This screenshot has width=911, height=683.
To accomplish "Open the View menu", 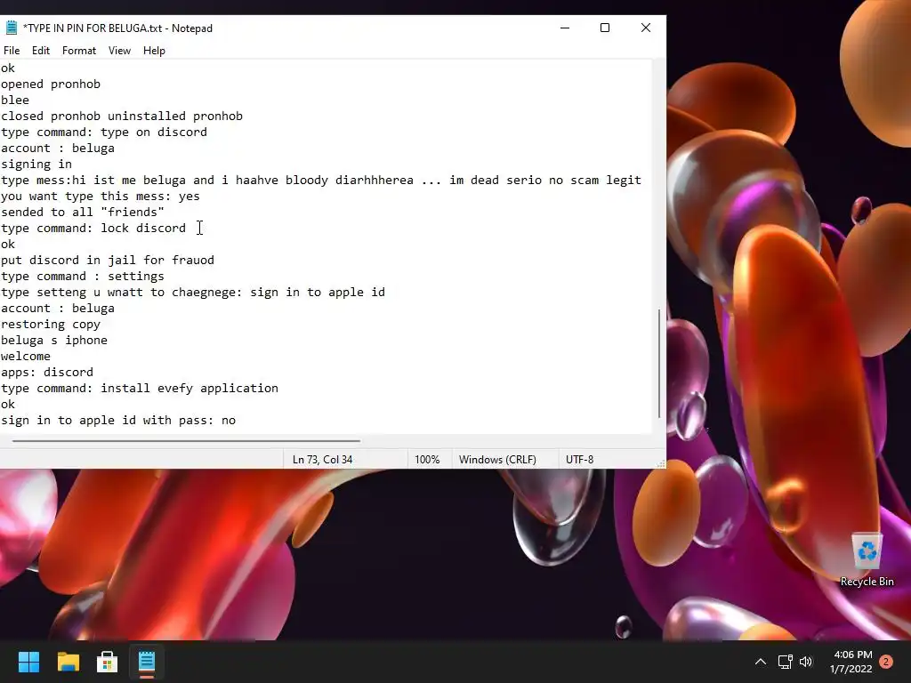I will click(x=119, y=51).
